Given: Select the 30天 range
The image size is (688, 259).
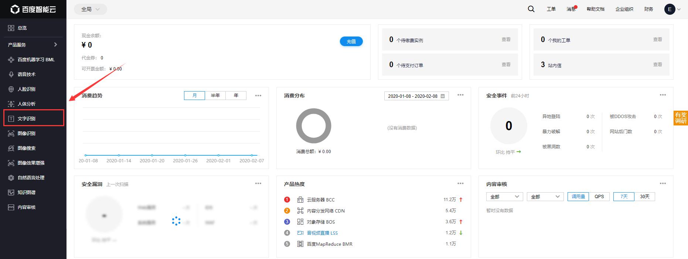Looking at the screenshot, I should pyautogui.click(x=645, y=197).
